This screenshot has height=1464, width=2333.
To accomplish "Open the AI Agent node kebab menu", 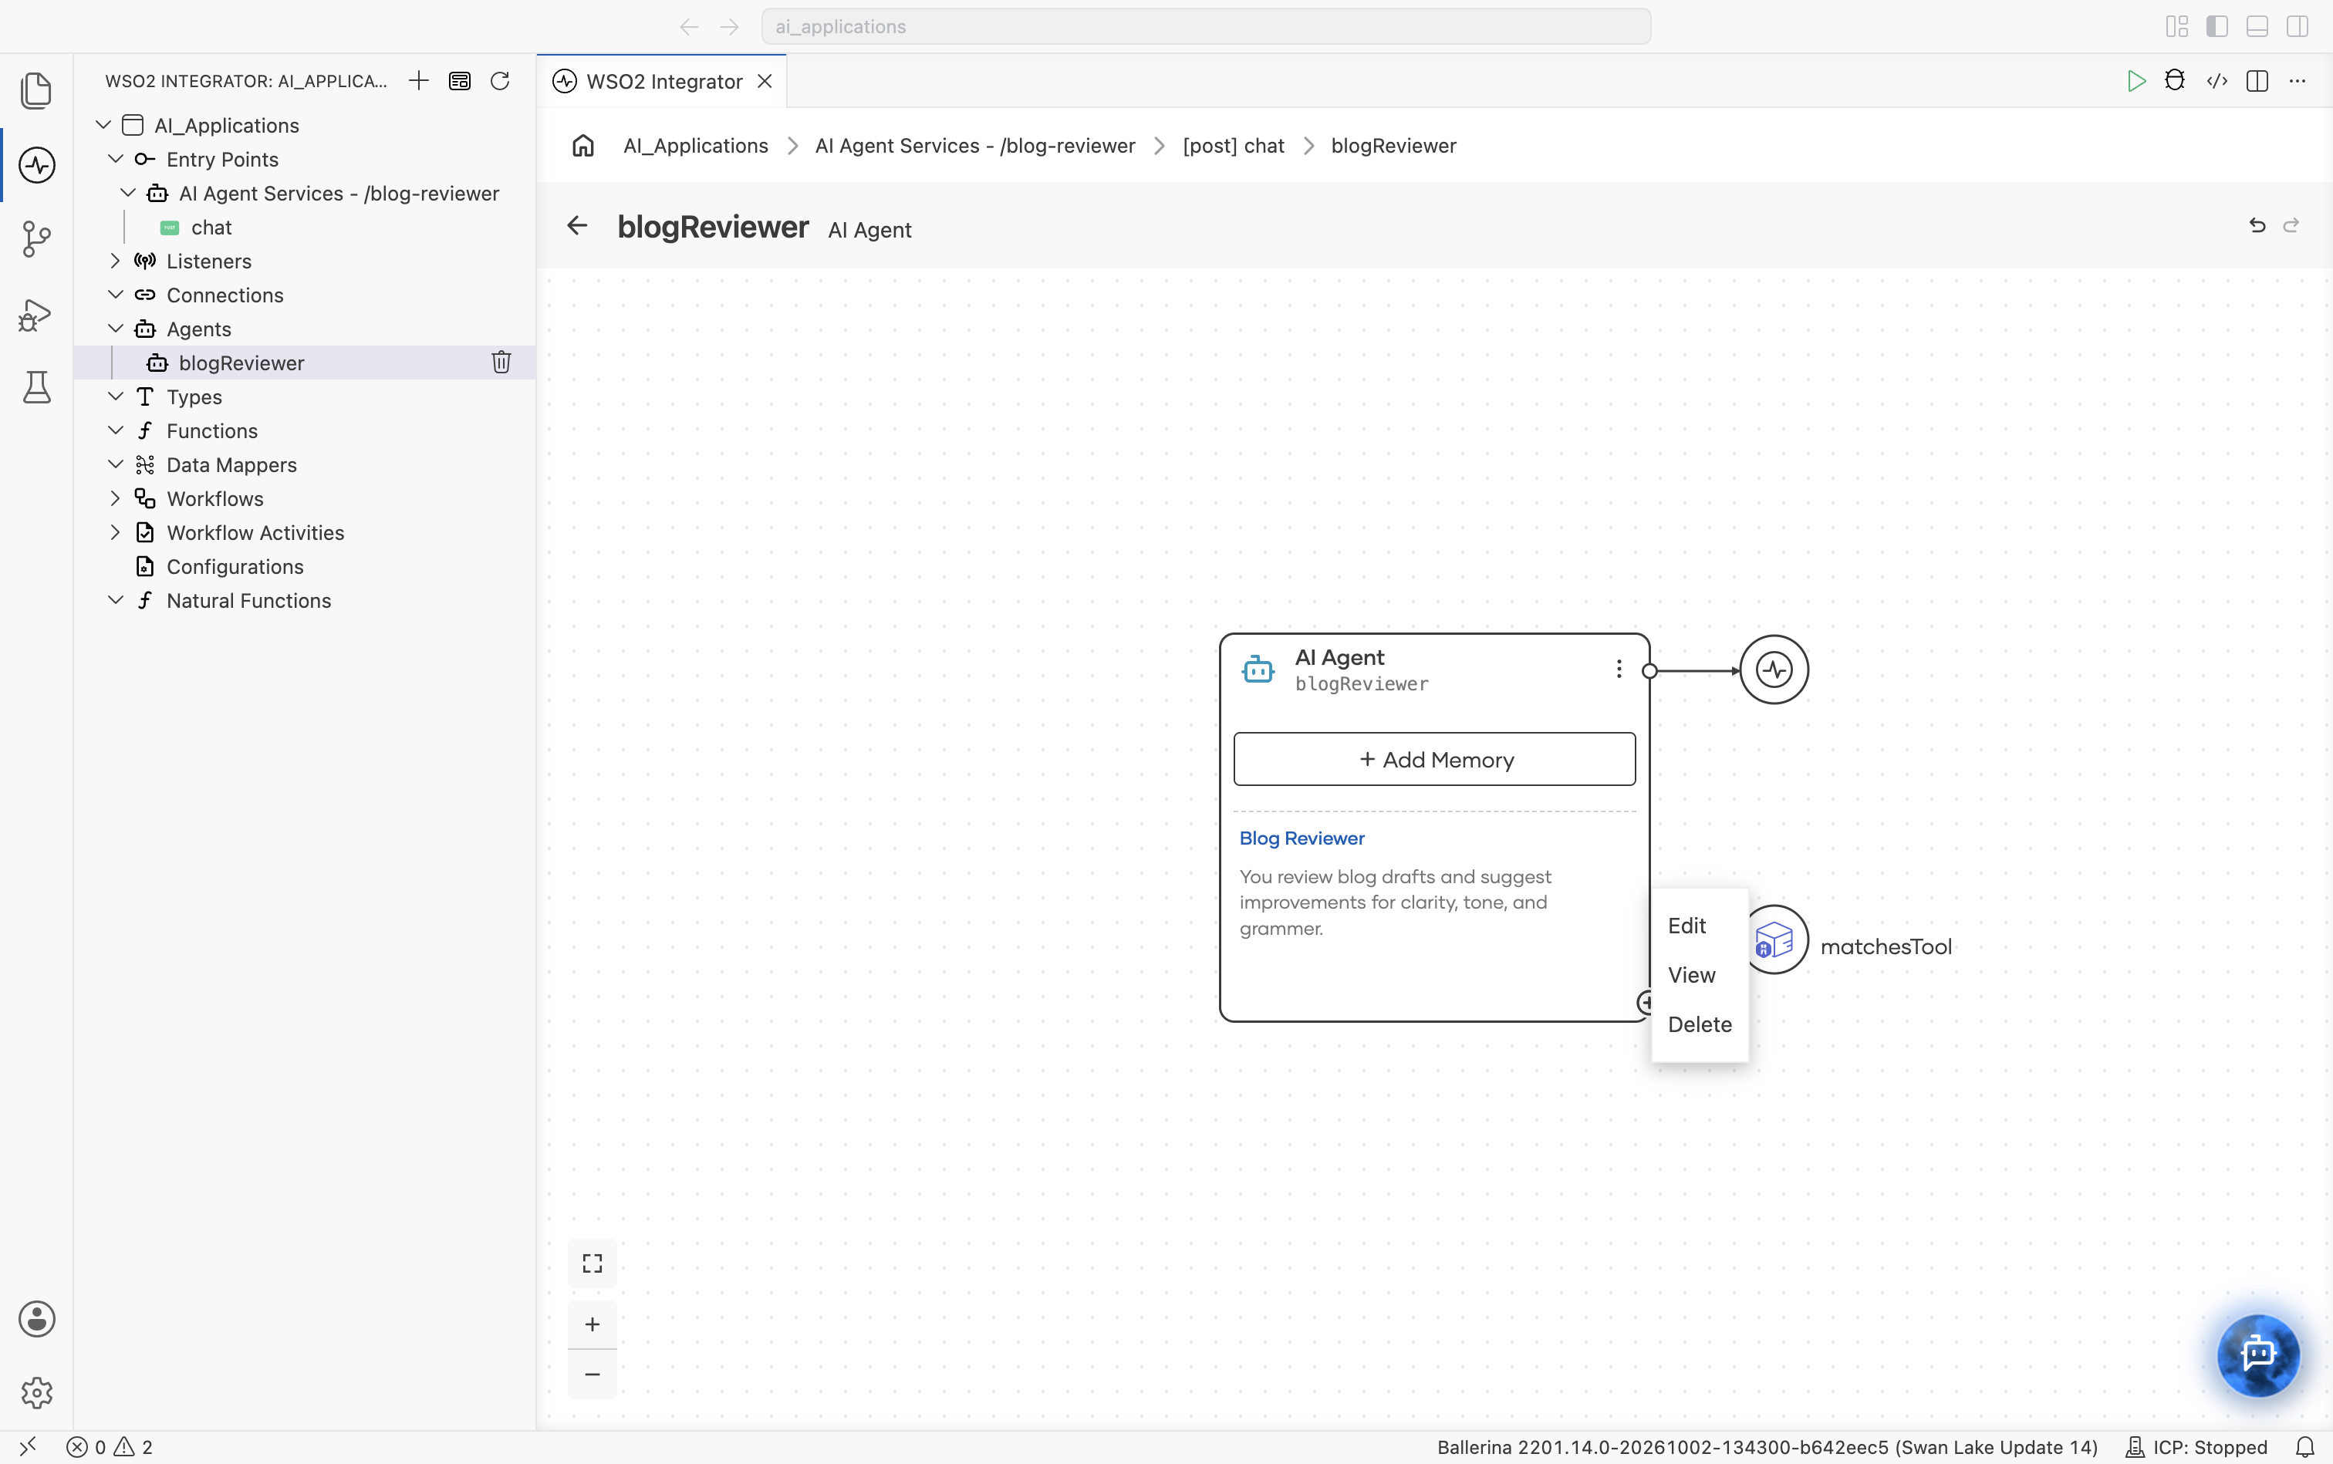I will coord(1619,669).
